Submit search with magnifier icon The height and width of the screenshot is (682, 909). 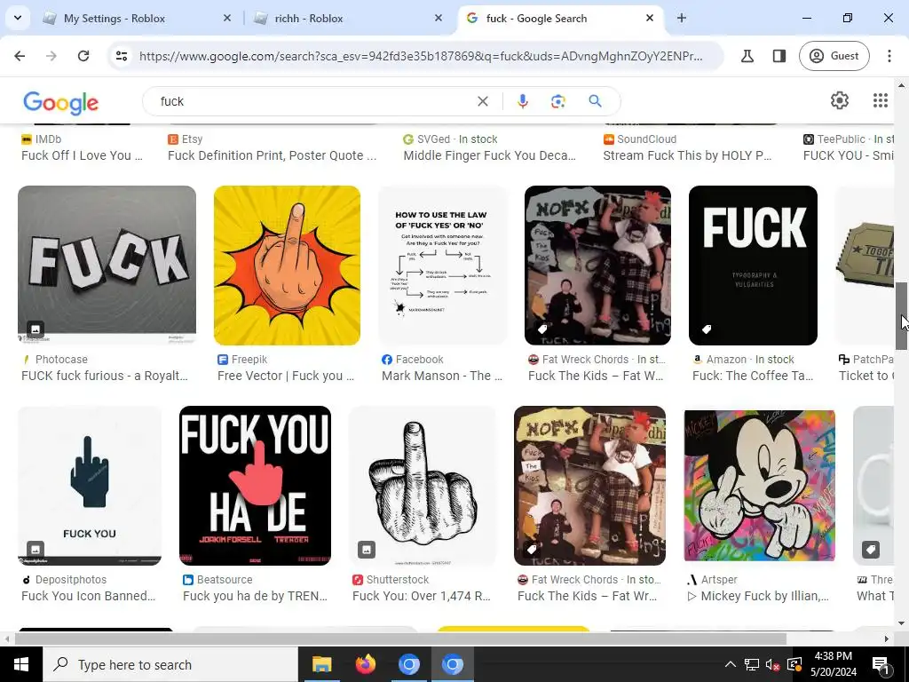click(x=595, y=101)
